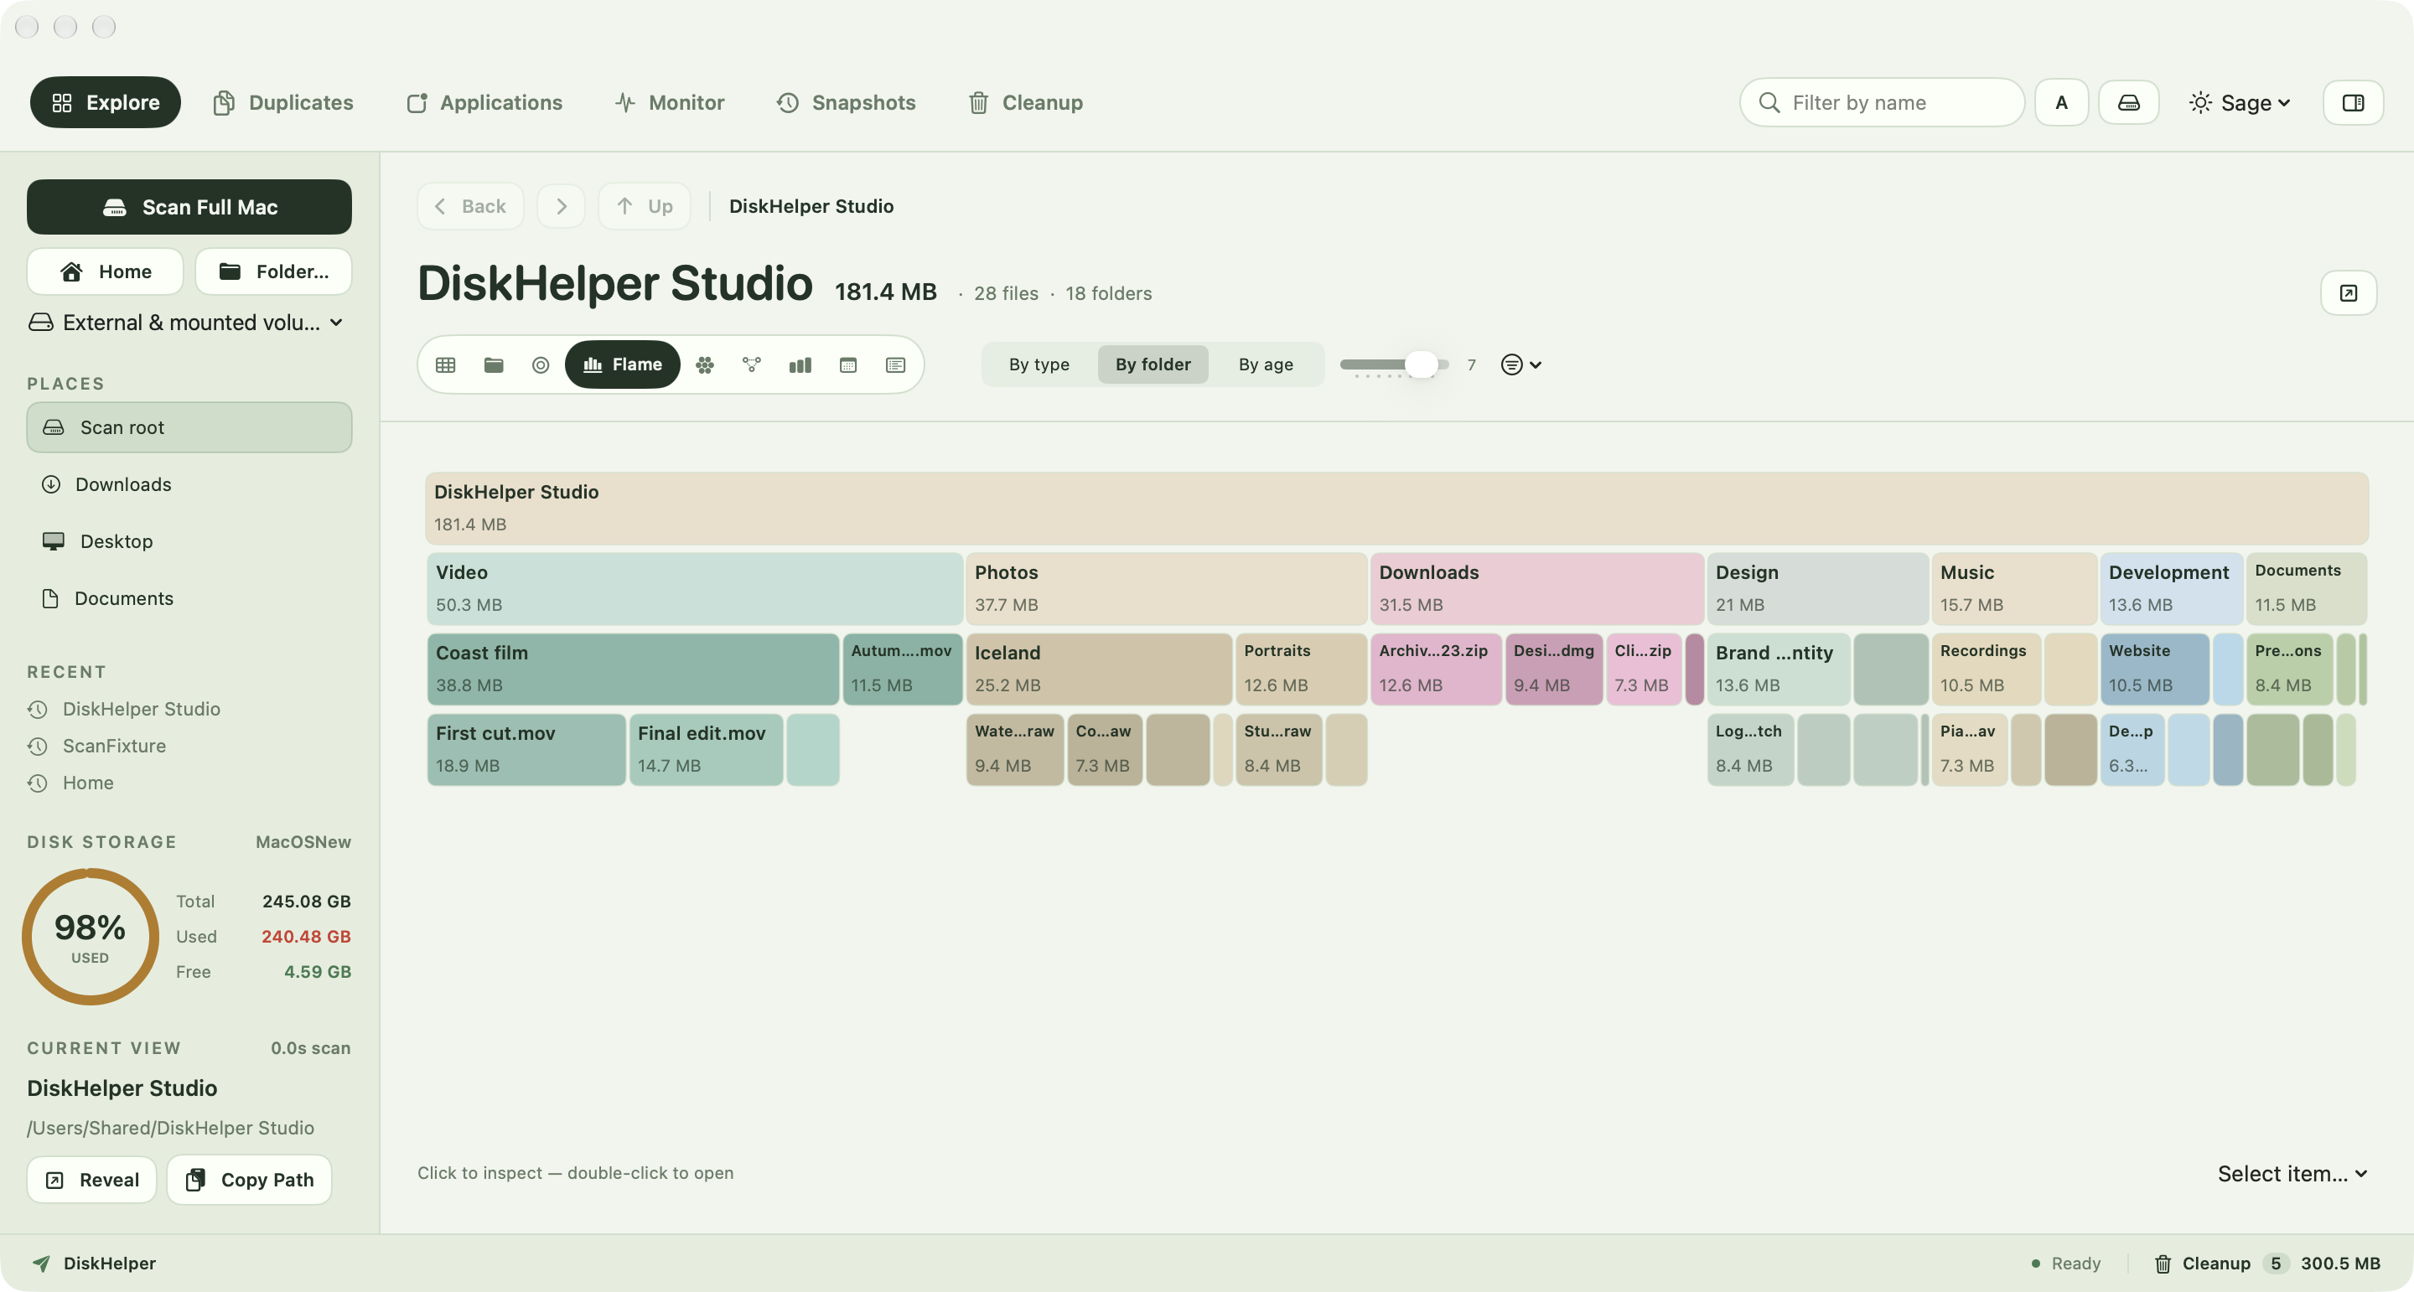2414x1292 pixels.
Task: Switch to the Applications tab
Action: pos(484,102)
